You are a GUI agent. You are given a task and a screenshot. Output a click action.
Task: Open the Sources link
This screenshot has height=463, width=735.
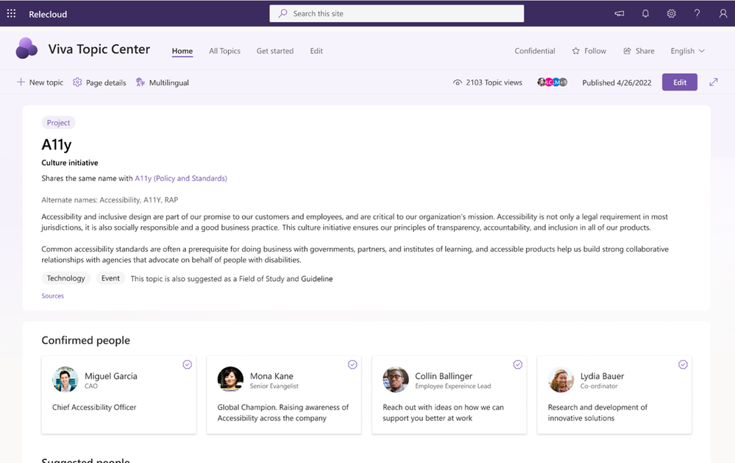[x=52, y=296]
